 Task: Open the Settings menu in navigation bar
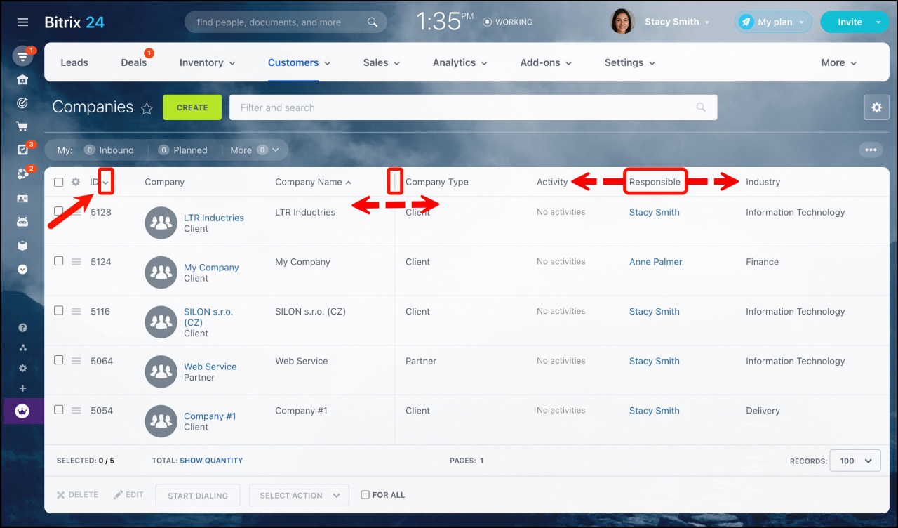(x=630, y=62)
